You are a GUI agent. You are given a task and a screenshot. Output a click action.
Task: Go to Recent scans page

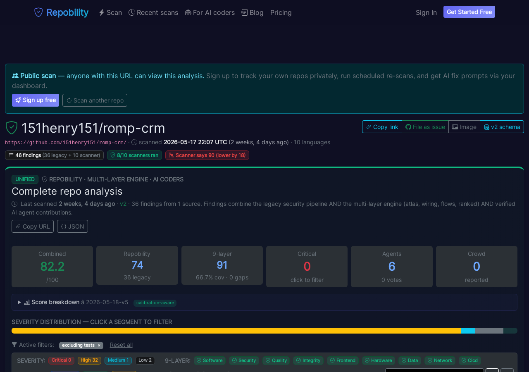point(153,12)
